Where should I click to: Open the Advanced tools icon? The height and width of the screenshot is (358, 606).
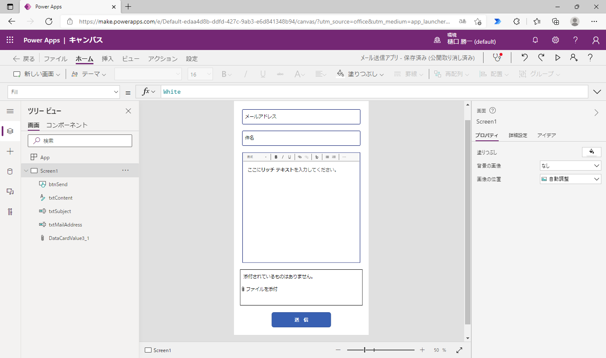(11, 212)
